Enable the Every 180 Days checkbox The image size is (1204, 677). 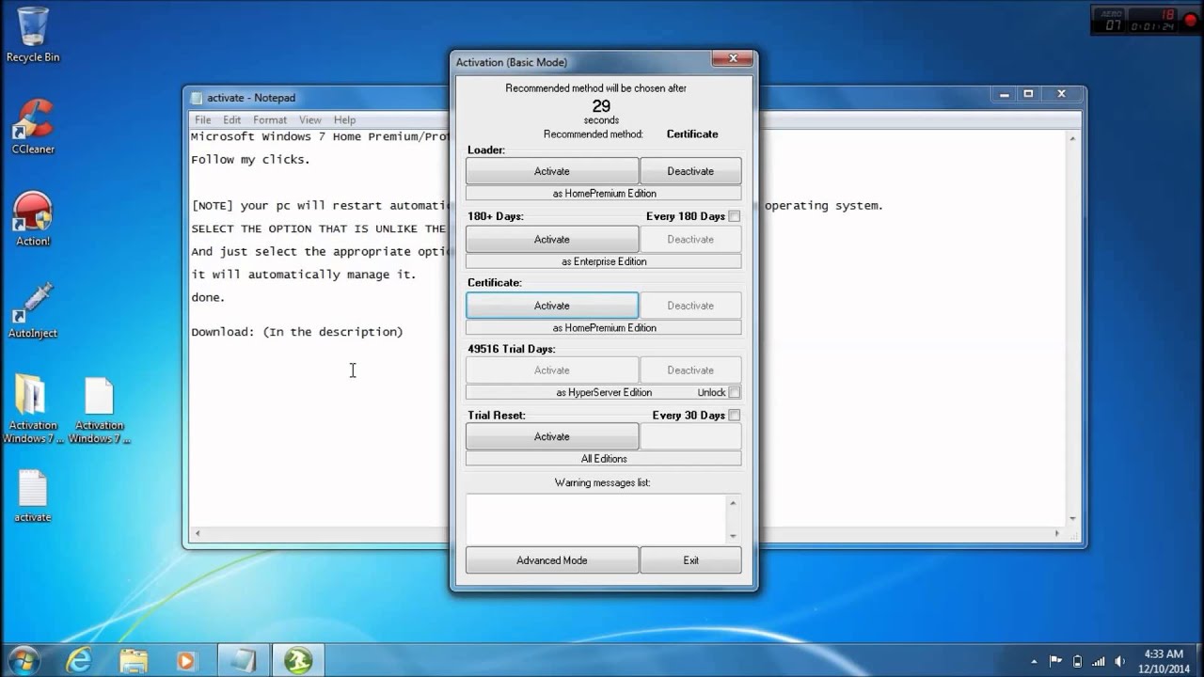[735, 216]
